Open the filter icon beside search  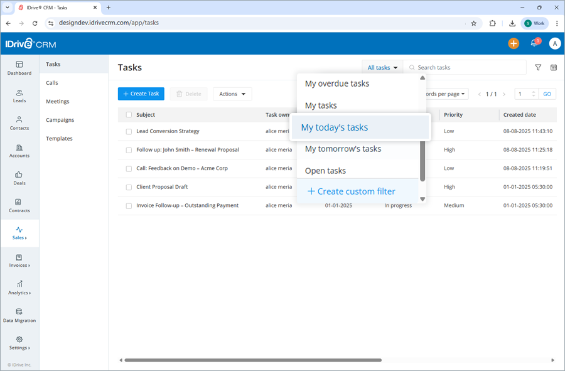click(x=538, y=67)
